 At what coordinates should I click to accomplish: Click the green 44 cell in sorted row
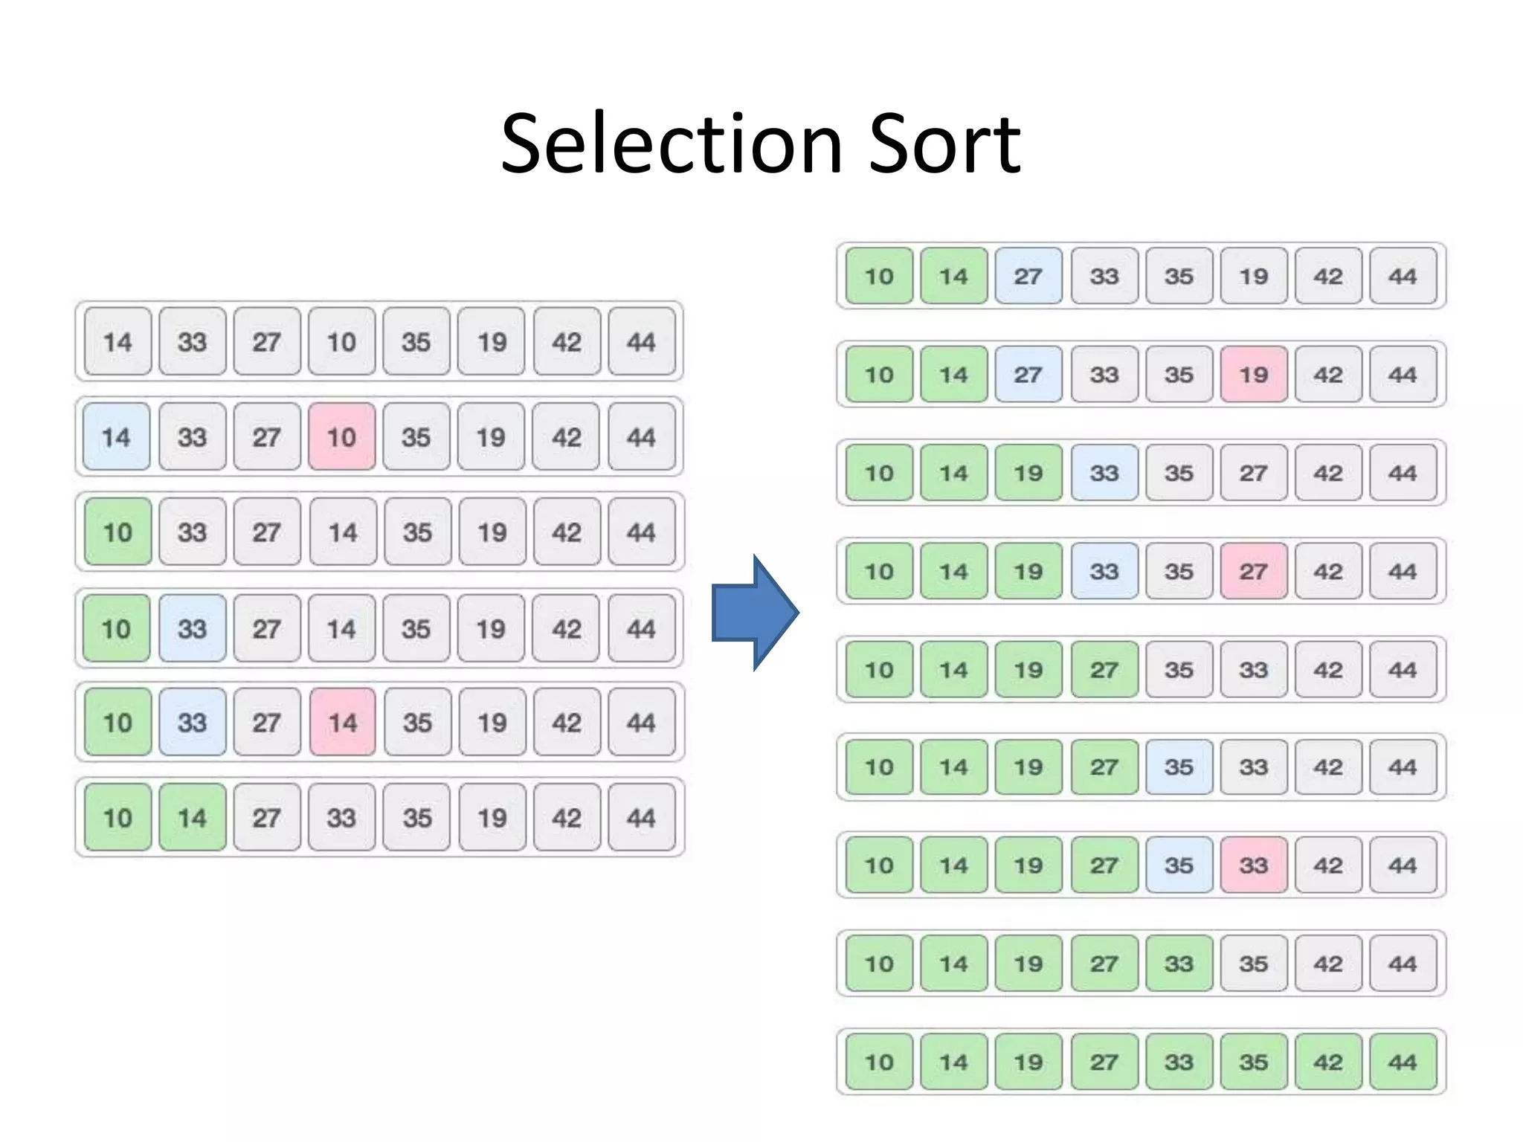pos(1403,1062)
